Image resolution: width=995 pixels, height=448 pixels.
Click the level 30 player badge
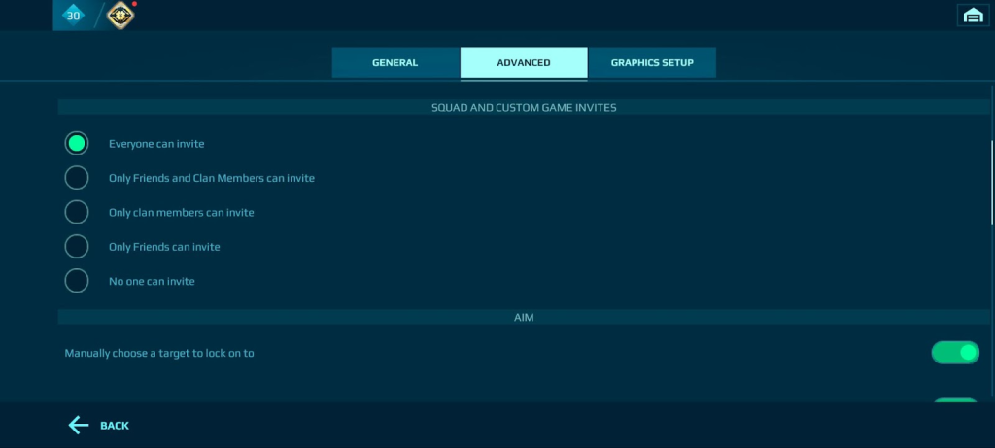click(74, 15)
